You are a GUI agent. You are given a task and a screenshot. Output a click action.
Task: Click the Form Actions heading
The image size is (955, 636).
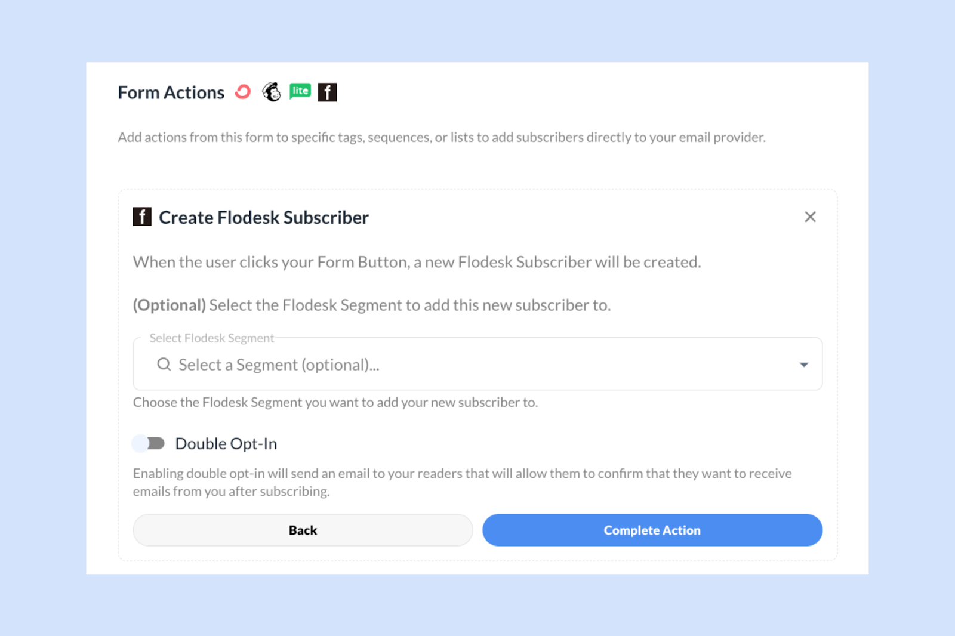[171, 92]
